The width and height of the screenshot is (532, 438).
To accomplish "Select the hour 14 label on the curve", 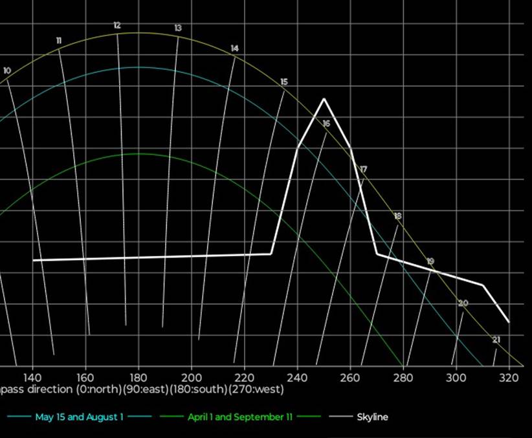I will [x=234, y=49].
